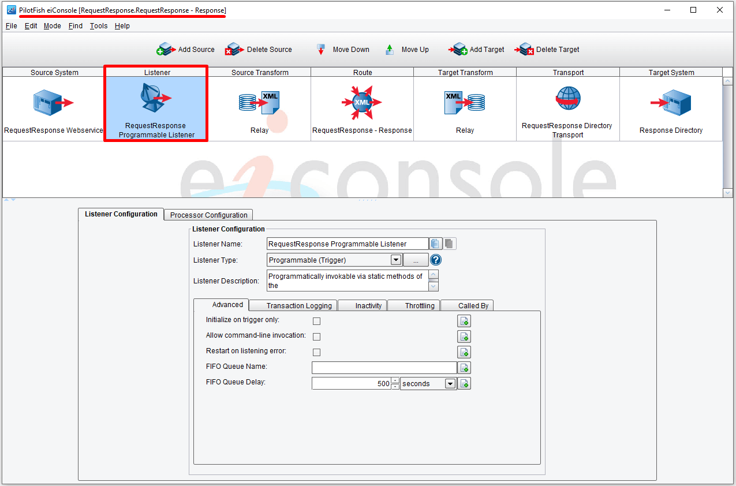Open the File menu
This screenshot has width=736, height=486.
(12, 26)
